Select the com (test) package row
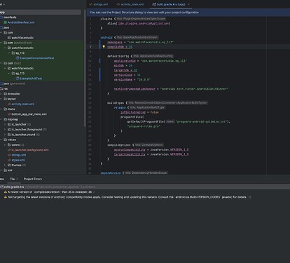290x263 pixels. click(x=41, y=63)
